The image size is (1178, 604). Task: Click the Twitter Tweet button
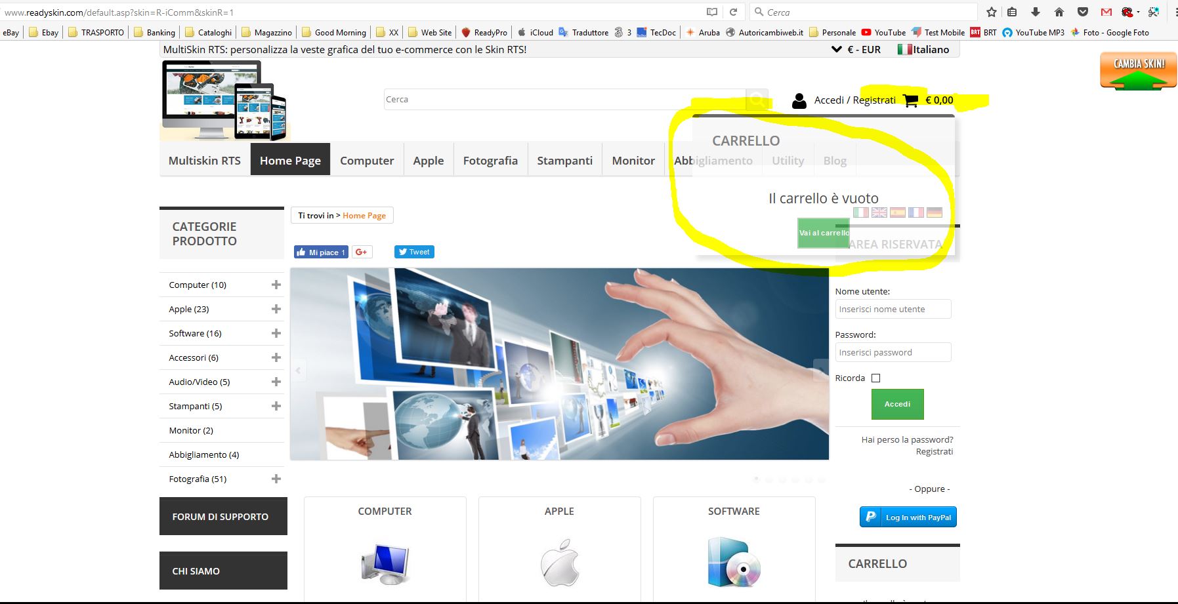(414, 252)
